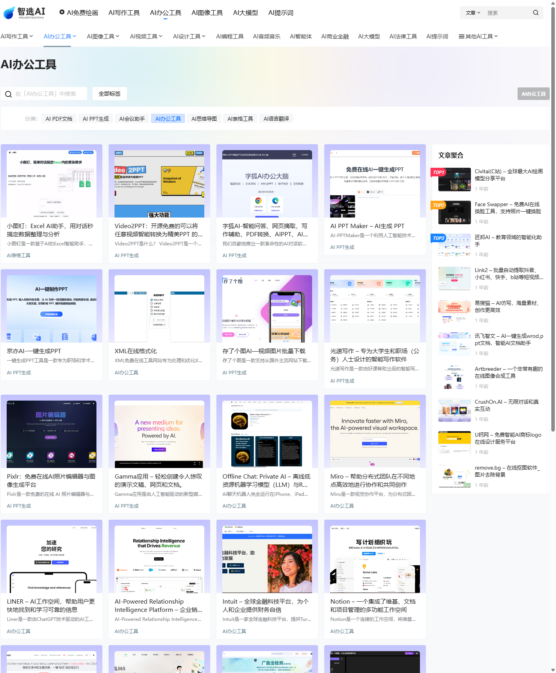Open the Offline Chat: Private AI thumbnail
Image resolution: width=556 pixels, height=673 pixels.
(267, 434)
